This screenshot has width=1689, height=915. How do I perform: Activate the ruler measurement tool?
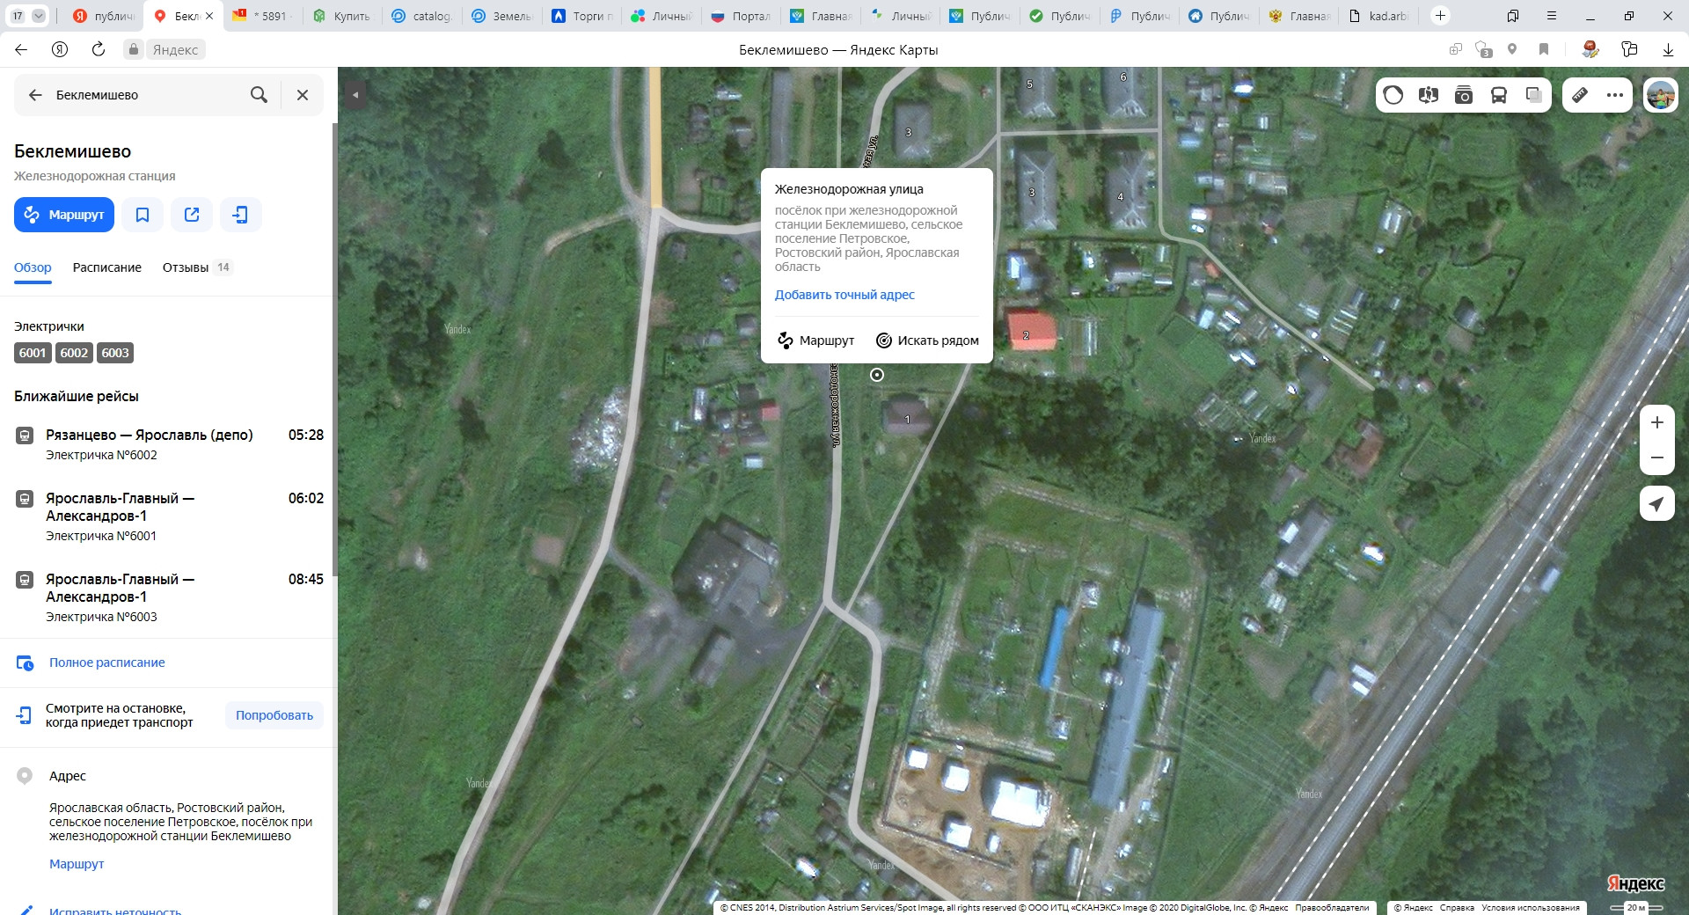1580,95
